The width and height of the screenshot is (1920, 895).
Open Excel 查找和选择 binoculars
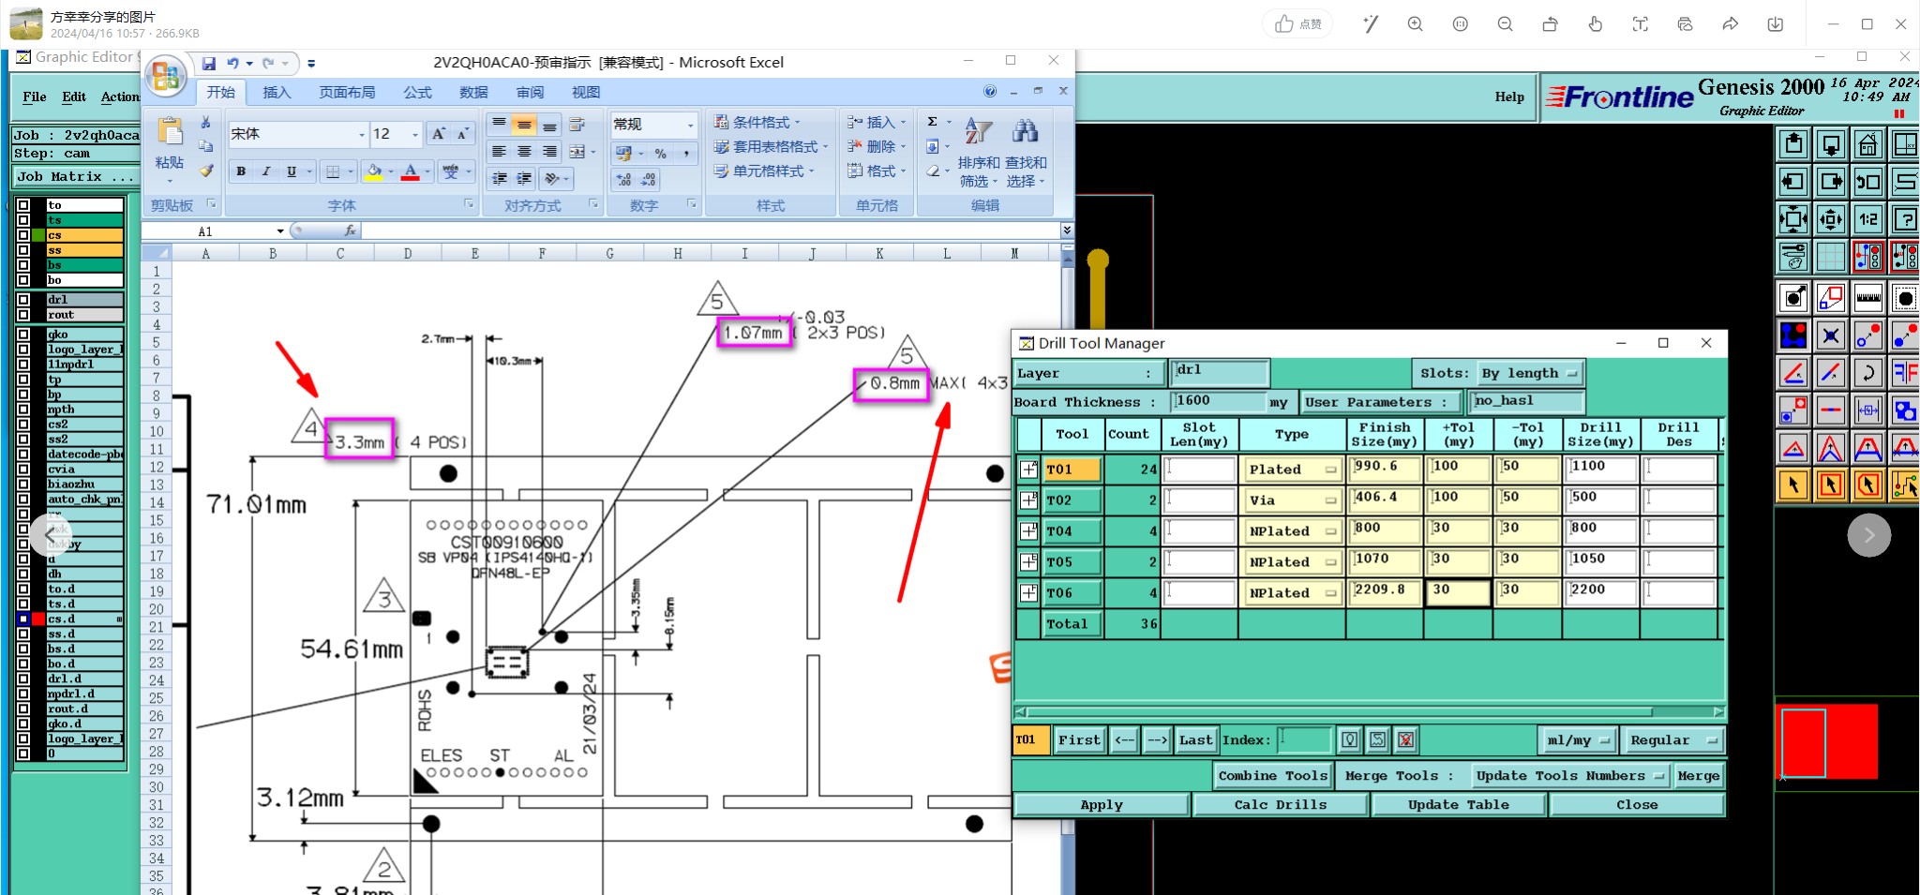pos(1026,151)
